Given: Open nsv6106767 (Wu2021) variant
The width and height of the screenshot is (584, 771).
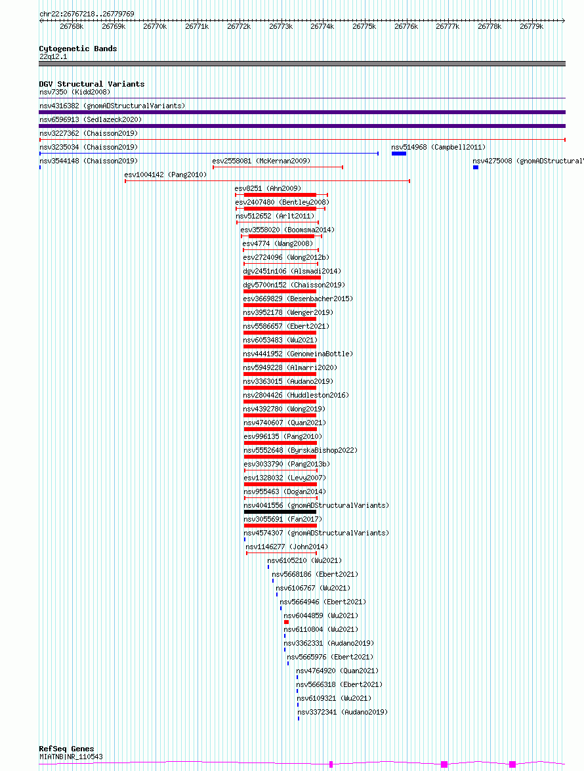Looking at the screenshot, I should click(313, 587).
